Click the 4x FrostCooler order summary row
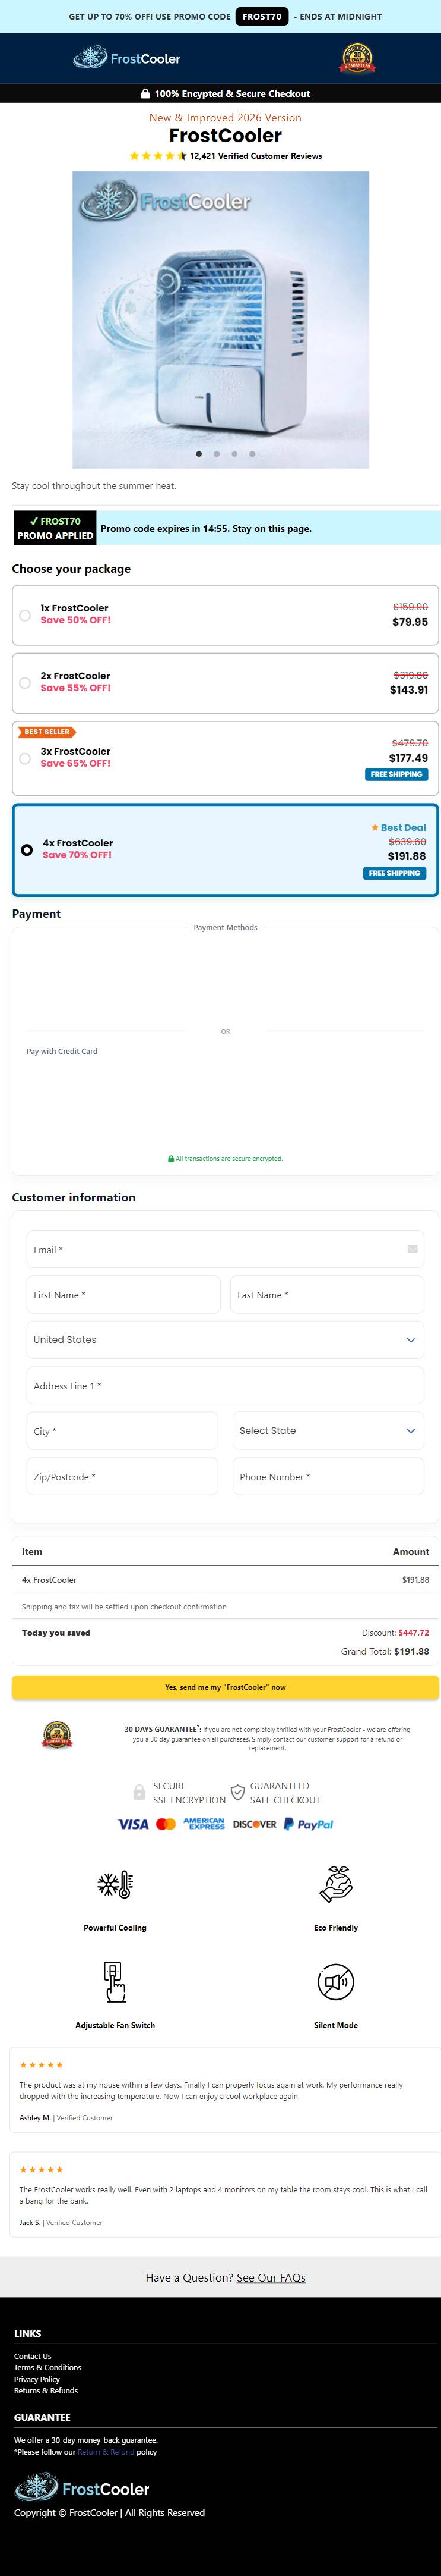 coord(226,1580)
